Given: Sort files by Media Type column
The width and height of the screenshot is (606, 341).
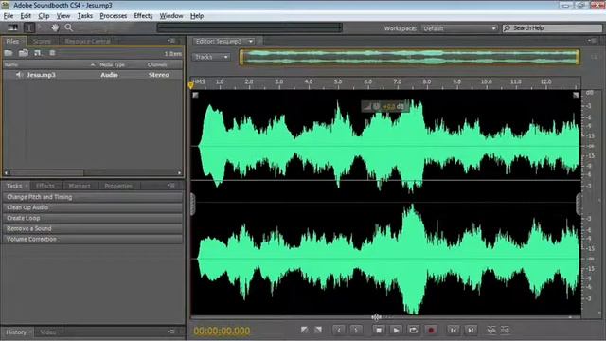Looking at the screenshot, I should pyautogui.click(x=112, y=64).
